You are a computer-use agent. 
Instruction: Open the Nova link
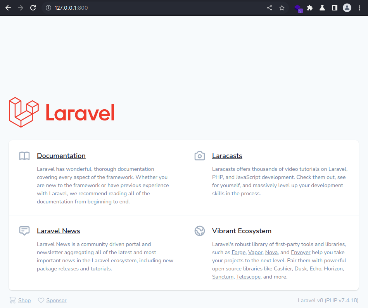271,253
